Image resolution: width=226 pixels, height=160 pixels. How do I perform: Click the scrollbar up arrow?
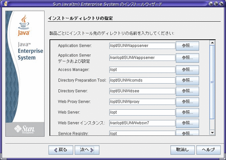tap(212, 43)
